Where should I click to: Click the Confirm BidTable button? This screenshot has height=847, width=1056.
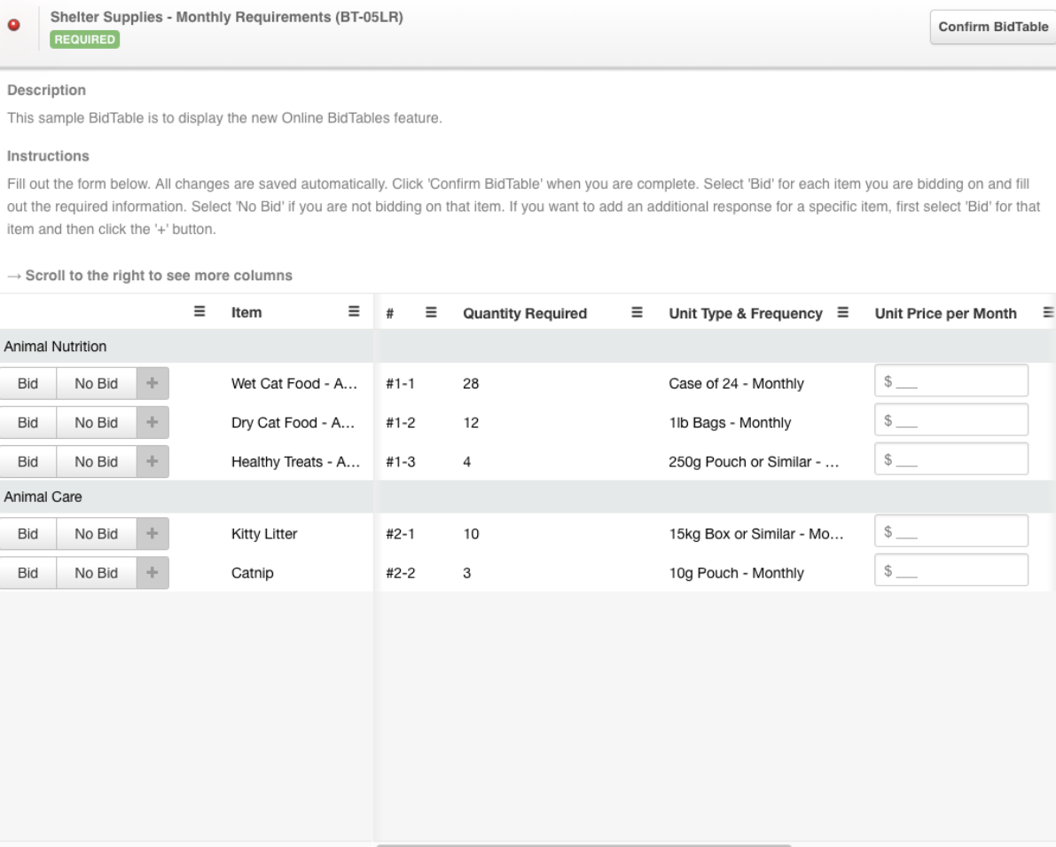993,27
